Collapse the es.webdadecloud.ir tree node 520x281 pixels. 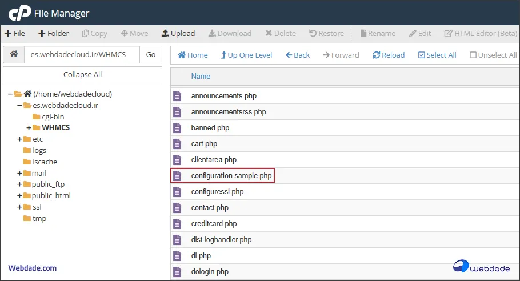19,106
